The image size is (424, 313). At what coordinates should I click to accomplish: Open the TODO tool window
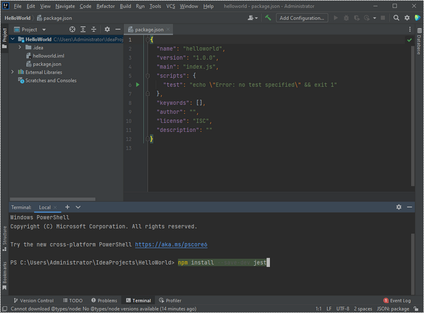[73, 301]
